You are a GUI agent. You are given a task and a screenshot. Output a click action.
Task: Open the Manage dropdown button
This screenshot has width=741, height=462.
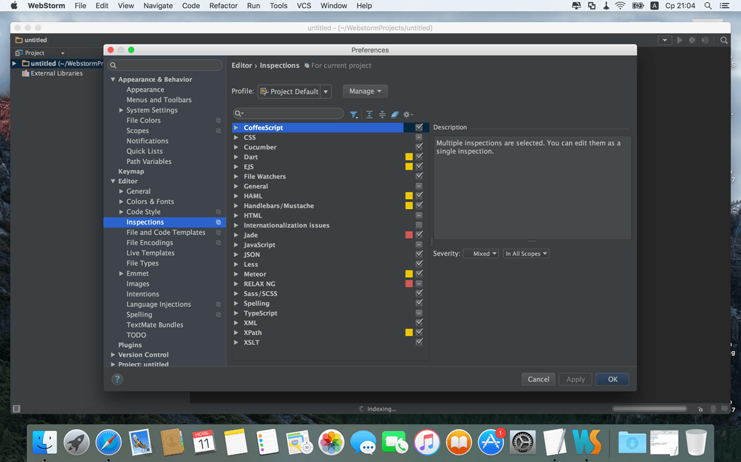pos(365,91)
